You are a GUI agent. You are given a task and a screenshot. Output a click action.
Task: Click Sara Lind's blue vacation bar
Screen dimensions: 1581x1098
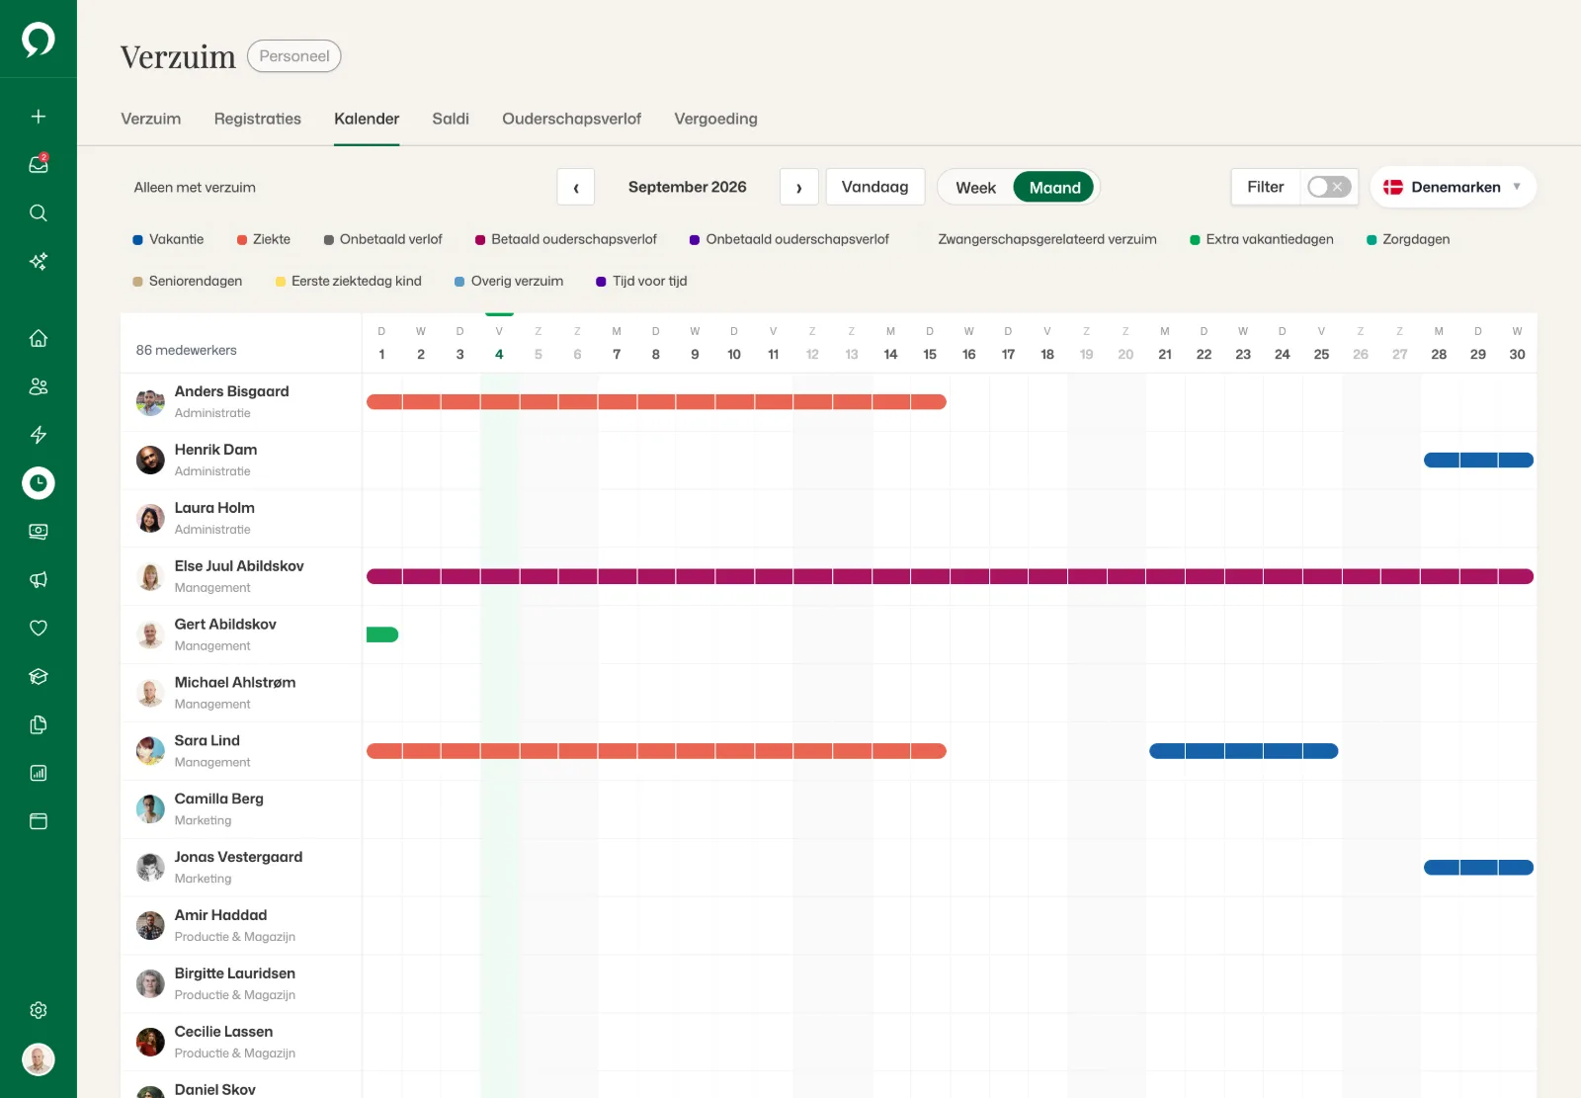(1243, 751)
